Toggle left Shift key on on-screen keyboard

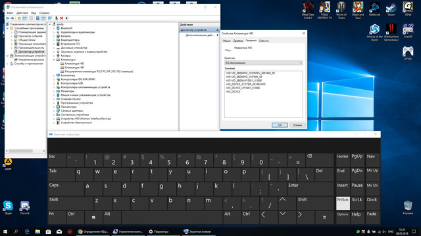pos(70,203)
